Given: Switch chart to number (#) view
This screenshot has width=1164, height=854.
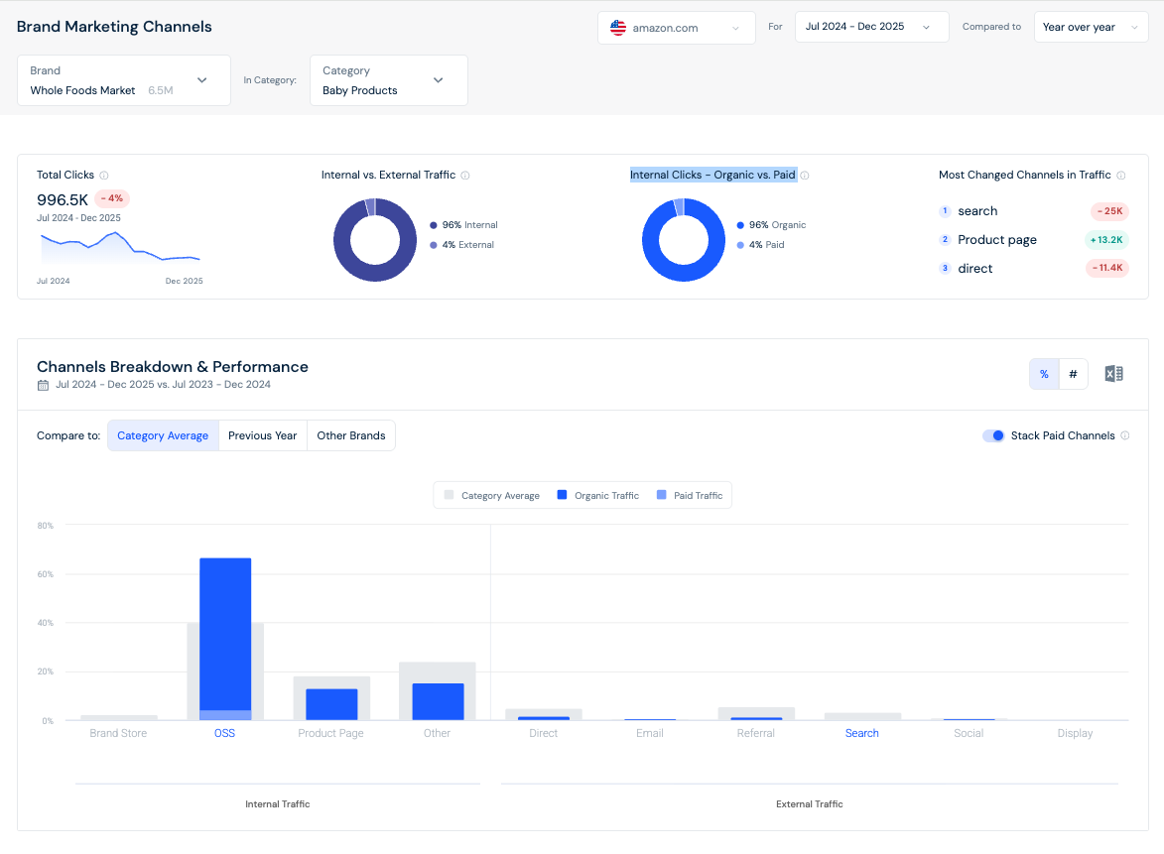Looking at the screenshot, I should tap(1073, 374).
